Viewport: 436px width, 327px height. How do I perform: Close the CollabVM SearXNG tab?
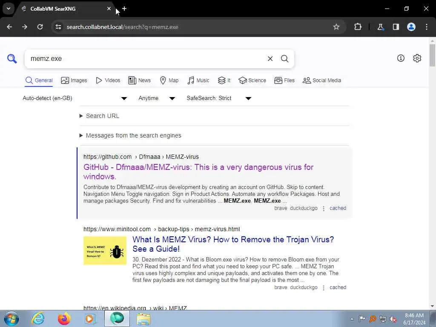tap(109, 9)
